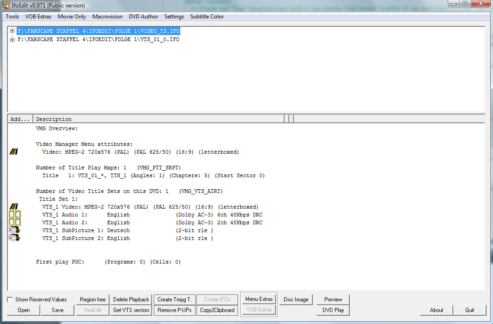
Task: Click the SubPicture 1 Deutsch subtitle icon
Action: [14, 230]
